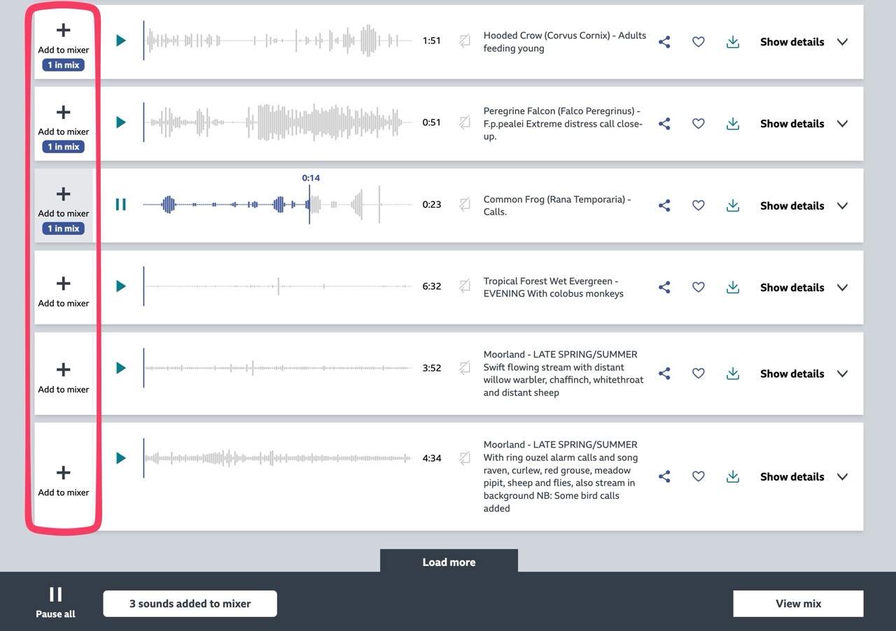Image resolution: width=896 pixels, height=631 pixels.
Task: Click Pause all in the bottom bar
Action: pos(55,600)
